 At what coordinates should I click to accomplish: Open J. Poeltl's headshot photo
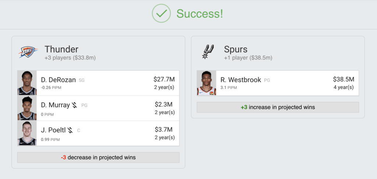(27, 133)
